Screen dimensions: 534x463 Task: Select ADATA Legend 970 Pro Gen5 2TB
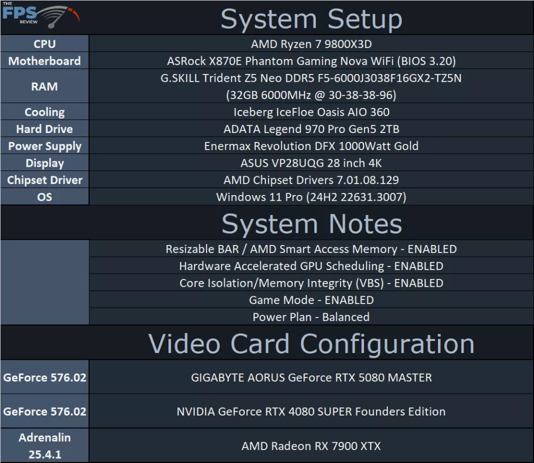(311, 129)
